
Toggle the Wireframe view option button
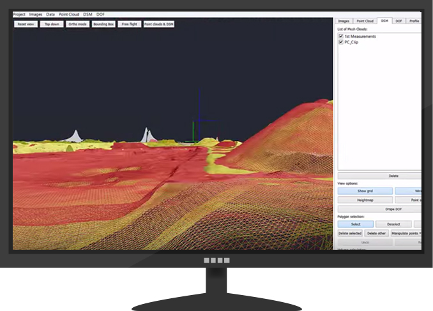[408, 191]
